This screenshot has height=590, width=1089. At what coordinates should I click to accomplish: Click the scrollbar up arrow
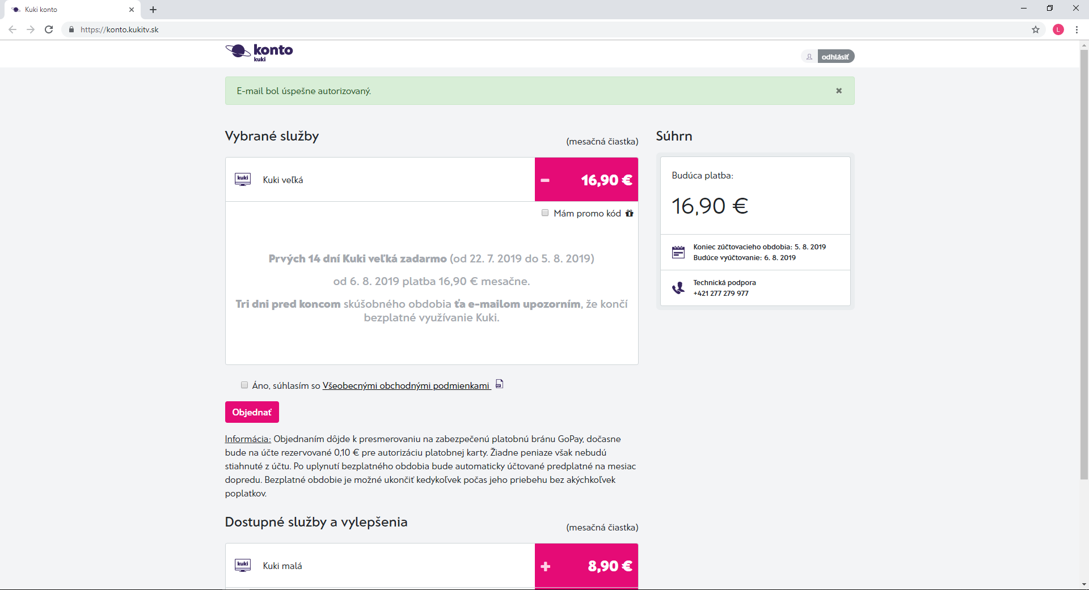click(x=1084, y=45)
